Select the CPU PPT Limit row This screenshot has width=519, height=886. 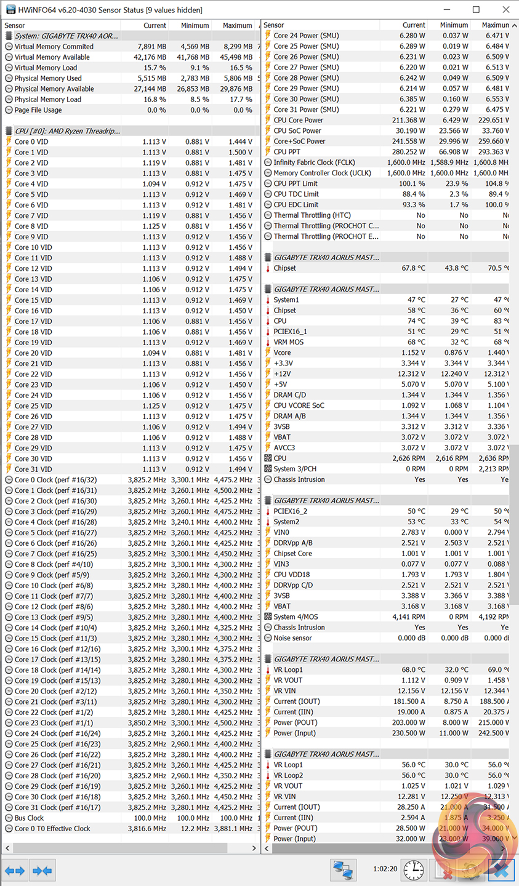pyautogui.click(x=387, y=183)
